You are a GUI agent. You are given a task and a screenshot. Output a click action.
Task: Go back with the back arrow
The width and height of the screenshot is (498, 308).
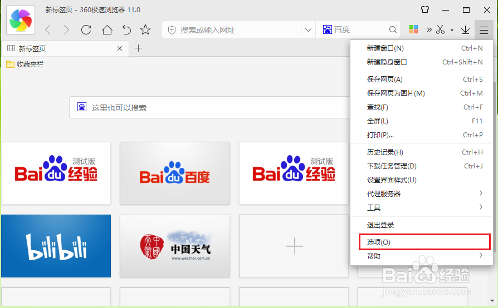[x=48, y=30]
